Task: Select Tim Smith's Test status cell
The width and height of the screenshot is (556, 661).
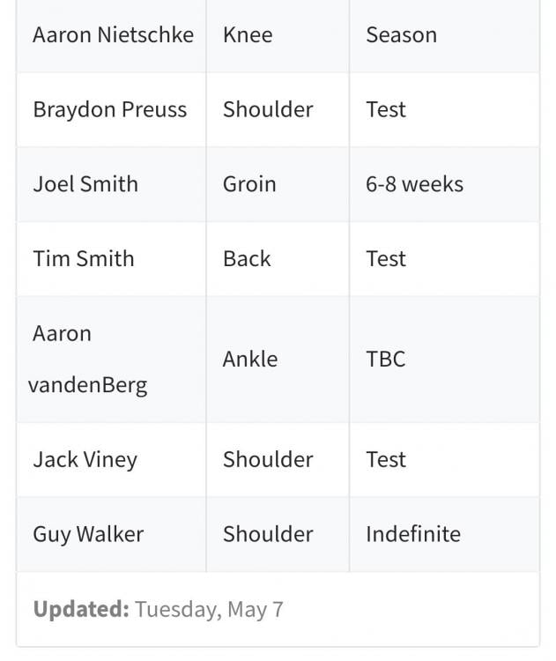Action: 386,259
